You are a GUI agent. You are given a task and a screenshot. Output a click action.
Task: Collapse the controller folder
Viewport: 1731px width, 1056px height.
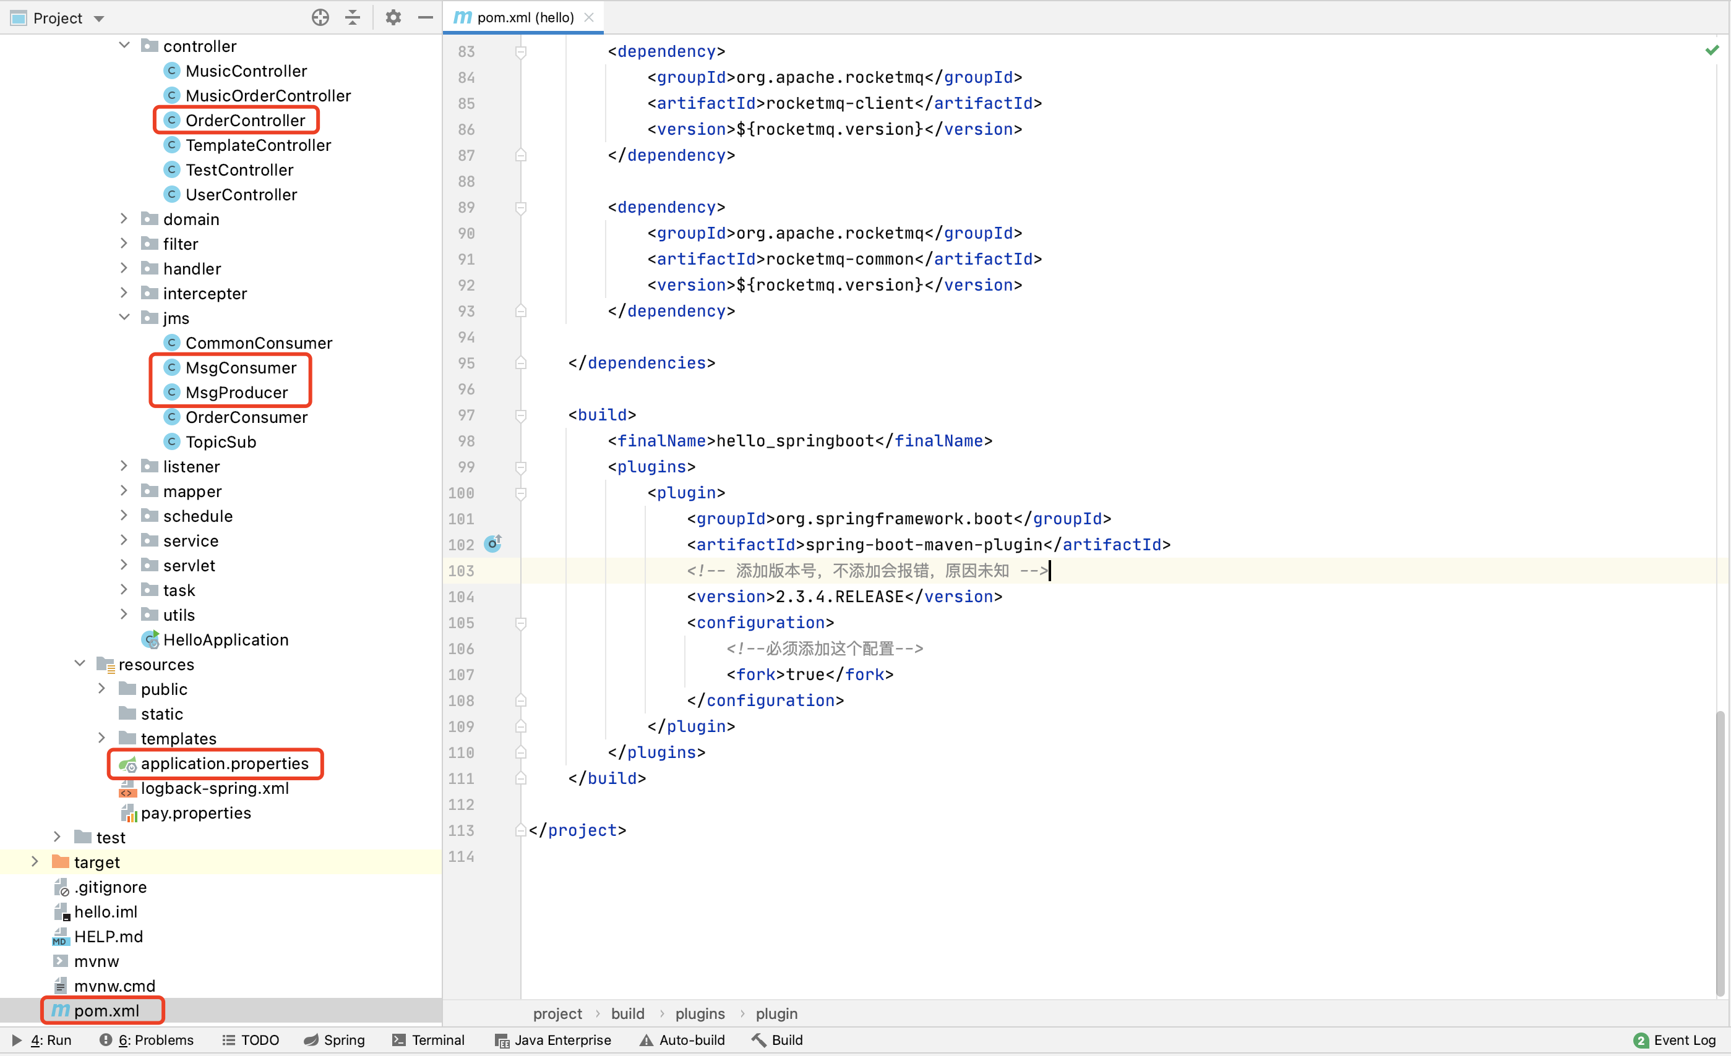click(124, 46)
